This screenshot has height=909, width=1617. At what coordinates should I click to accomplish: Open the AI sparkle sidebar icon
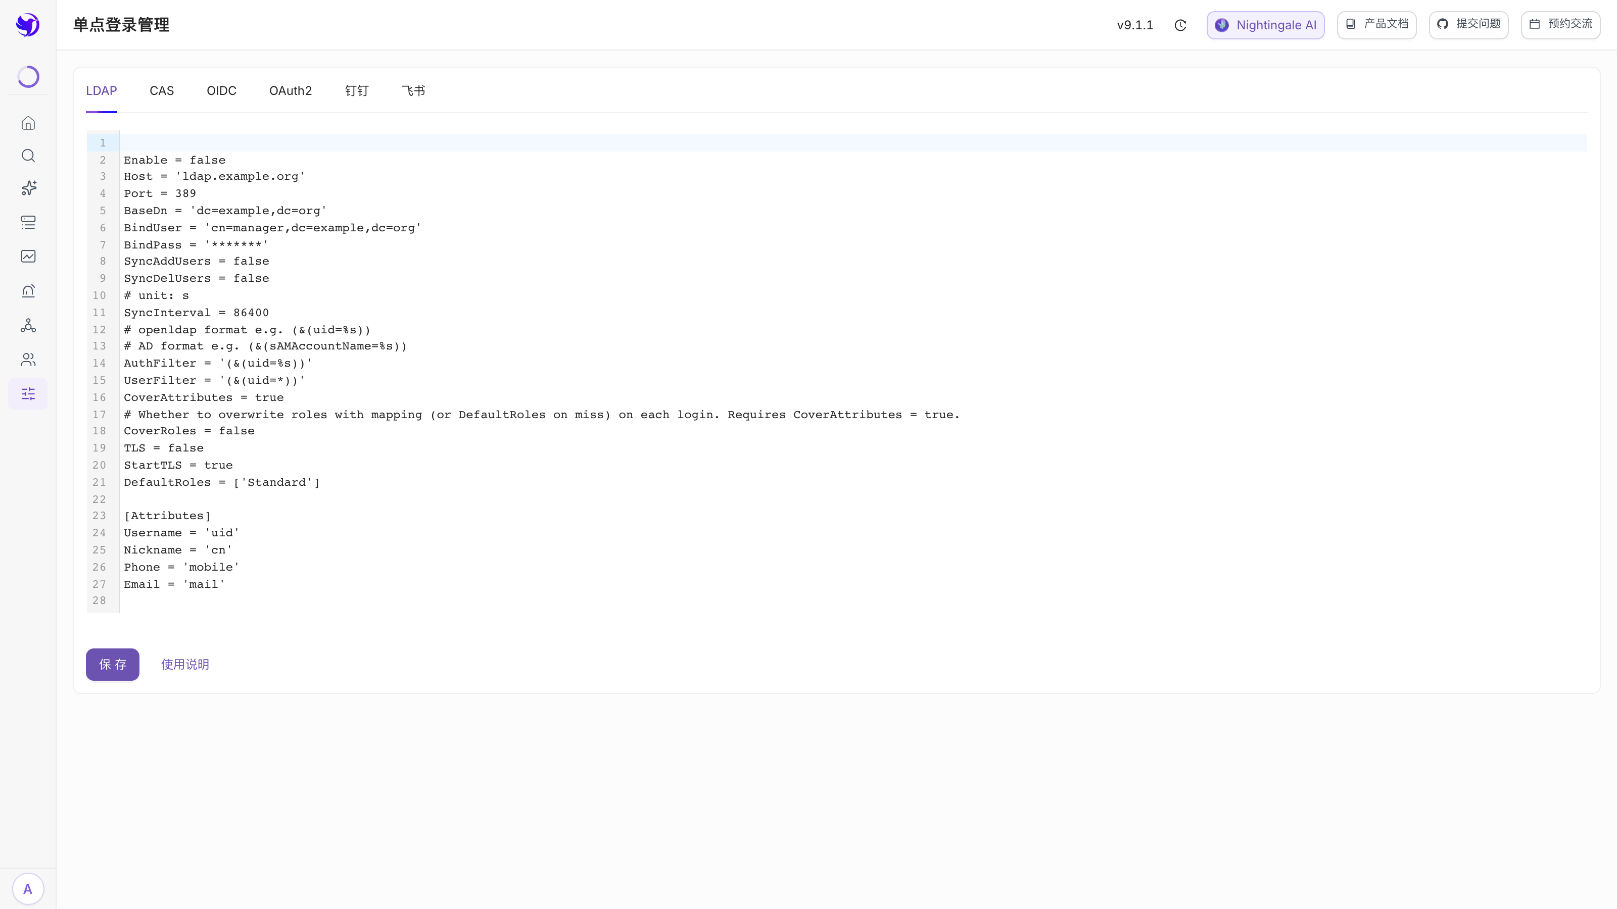coord(28,188)
